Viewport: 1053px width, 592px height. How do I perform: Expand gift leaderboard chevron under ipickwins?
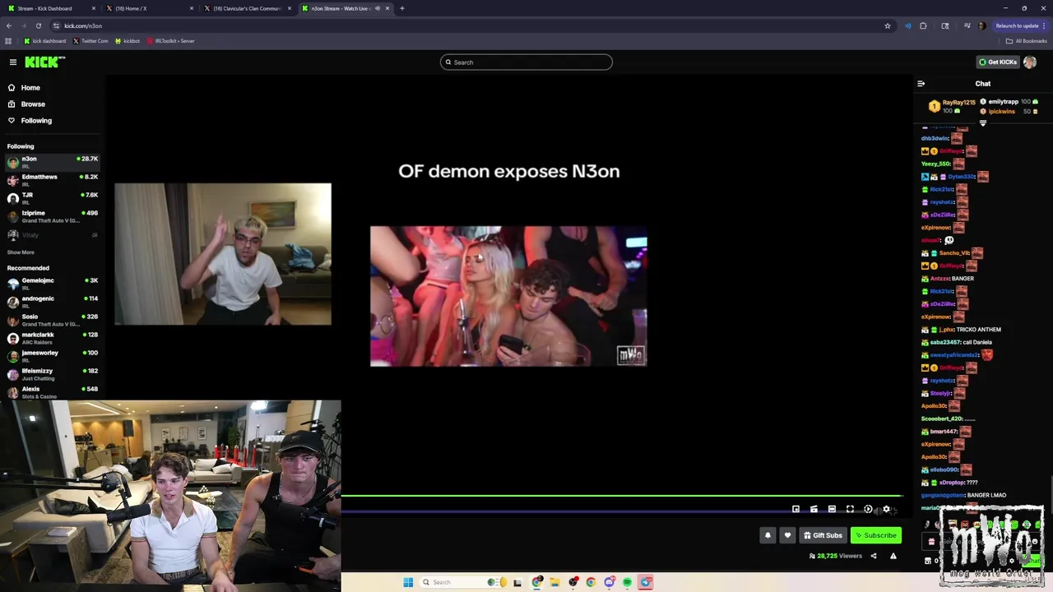(x=982, y=123)
